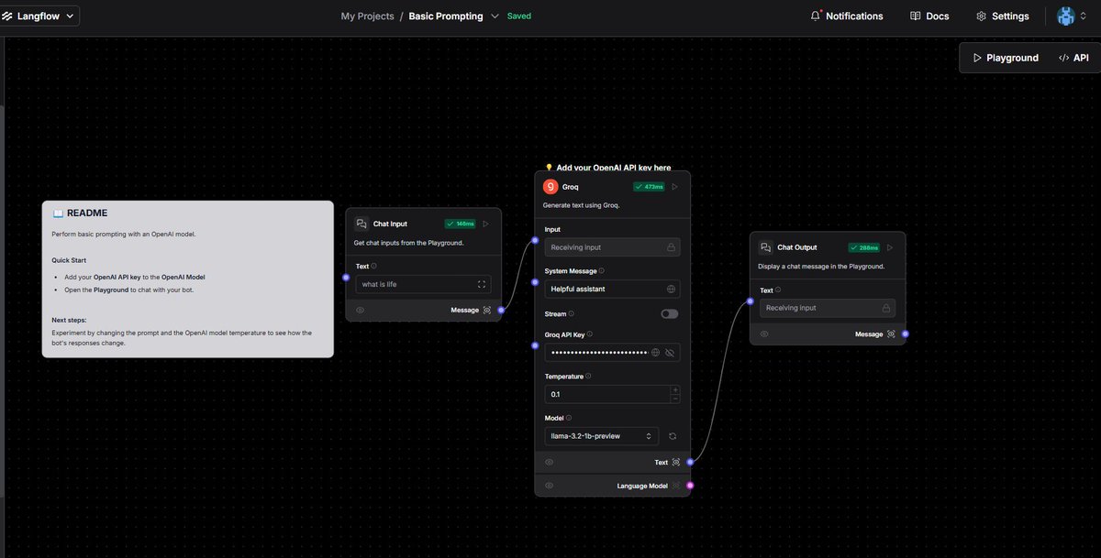Inspect Chat Input Message output
Image resolution: width=1101 pixels, height=558 pixels.
487,311
